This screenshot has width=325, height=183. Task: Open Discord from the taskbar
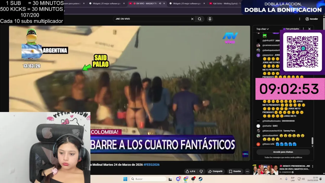(x=178, y=179)
